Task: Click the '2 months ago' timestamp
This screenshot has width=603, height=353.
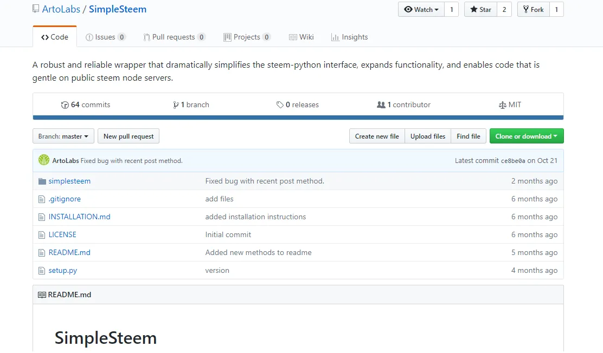Action: click(534, 181)
